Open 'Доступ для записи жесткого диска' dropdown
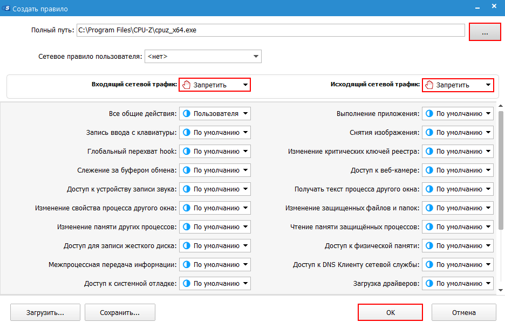This screenshot has width=505, height=329. click(x=215, y=245)
